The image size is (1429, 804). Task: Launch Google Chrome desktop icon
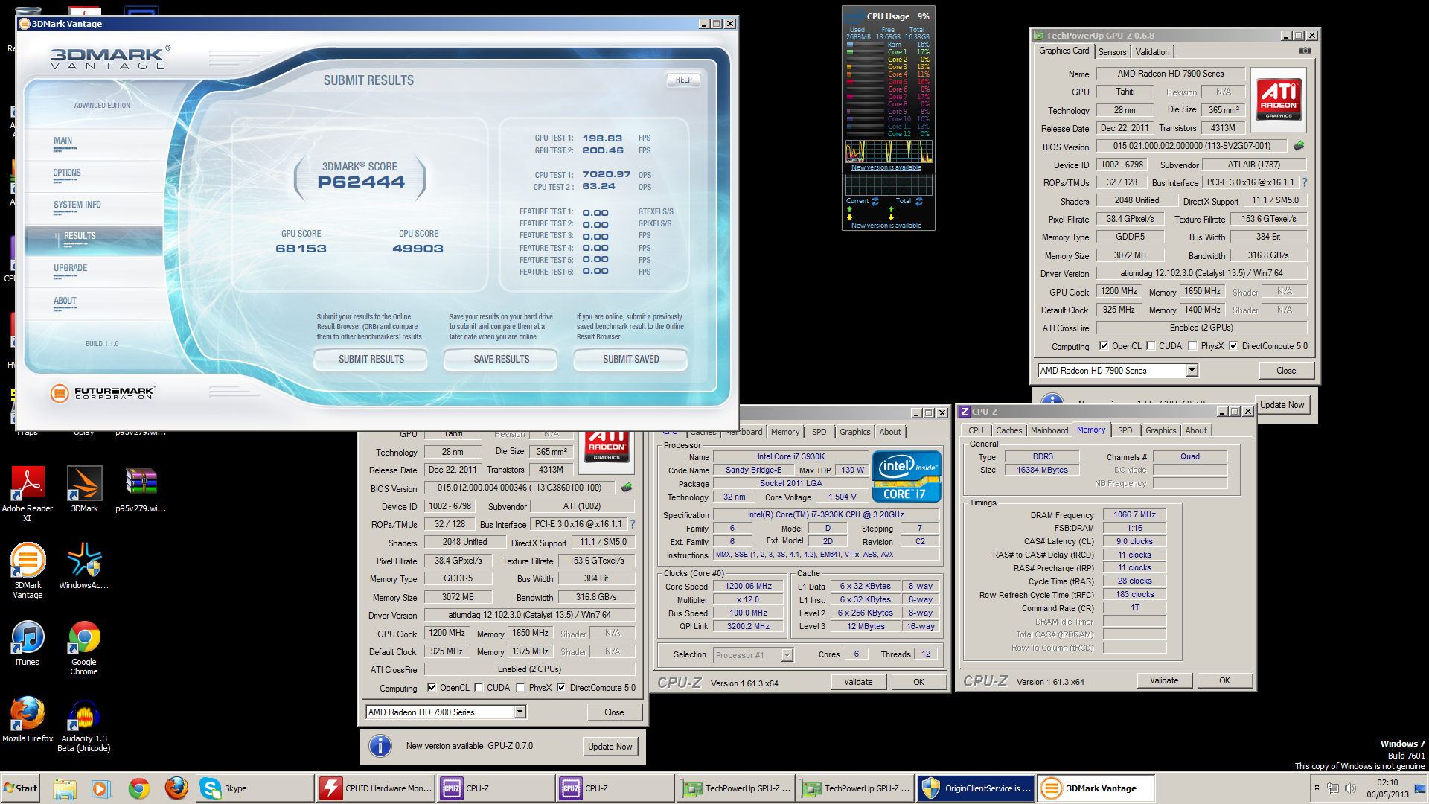[x=84, y=648]
